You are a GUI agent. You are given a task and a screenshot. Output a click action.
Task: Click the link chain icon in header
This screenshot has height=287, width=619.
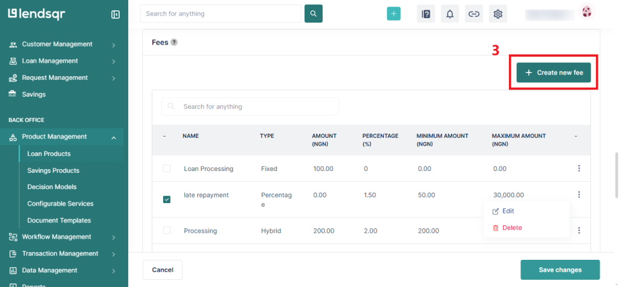pos(474,14)
